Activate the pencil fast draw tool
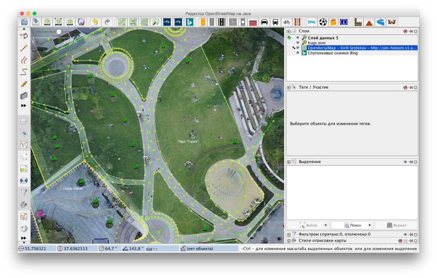 (x=24, y=84)
